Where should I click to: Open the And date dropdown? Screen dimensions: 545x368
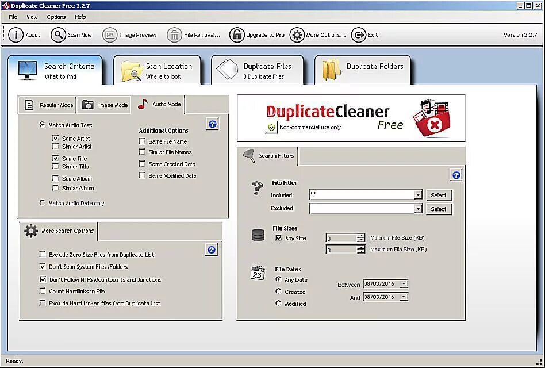click(x=404, y=297)
